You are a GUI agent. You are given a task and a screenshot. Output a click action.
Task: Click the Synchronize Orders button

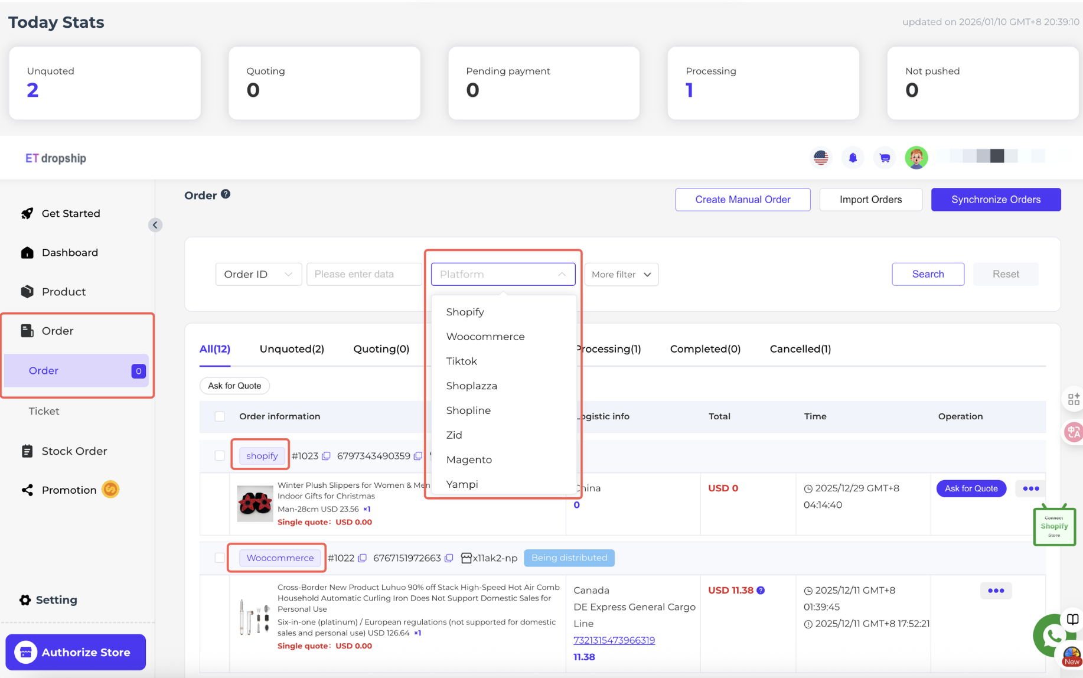pos(996,200)
